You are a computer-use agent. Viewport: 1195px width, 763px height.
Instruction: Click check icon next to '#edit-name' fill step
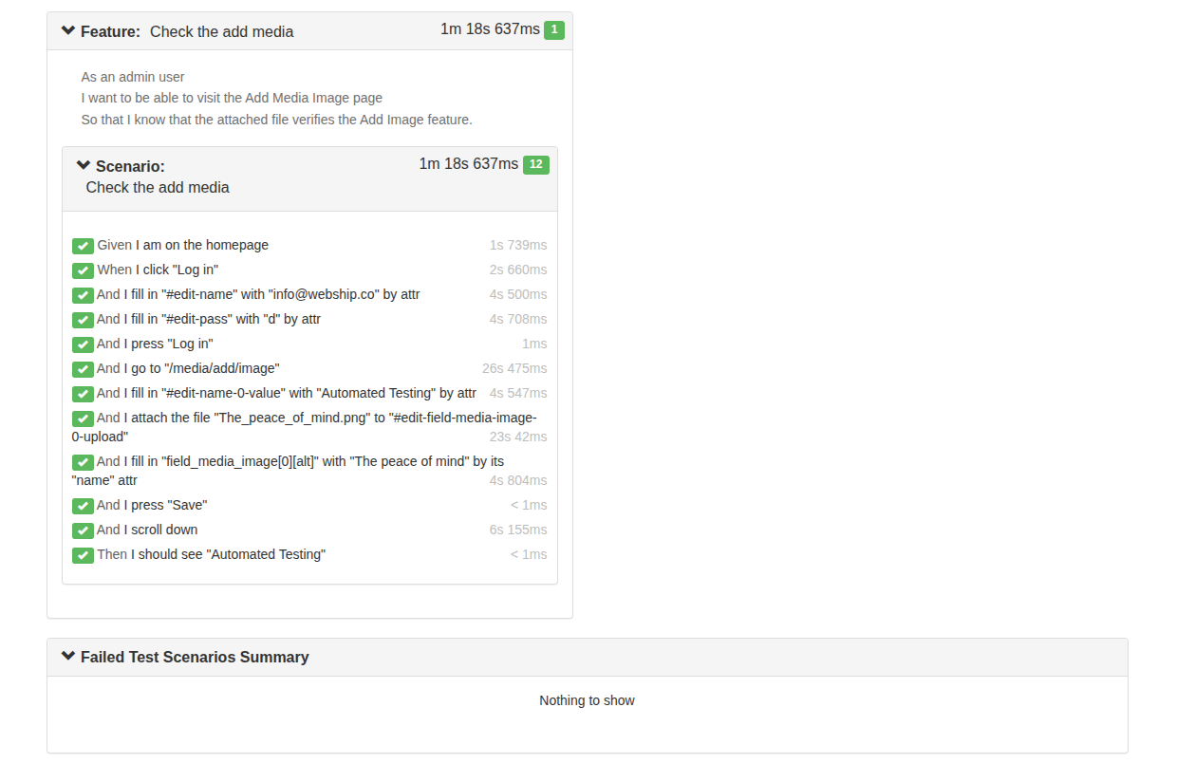tap(83, 295)
